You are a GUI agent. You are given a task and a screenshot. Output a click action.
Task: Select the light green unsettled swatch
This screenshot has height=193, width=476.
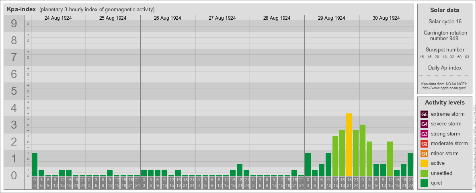click(424, 173)
